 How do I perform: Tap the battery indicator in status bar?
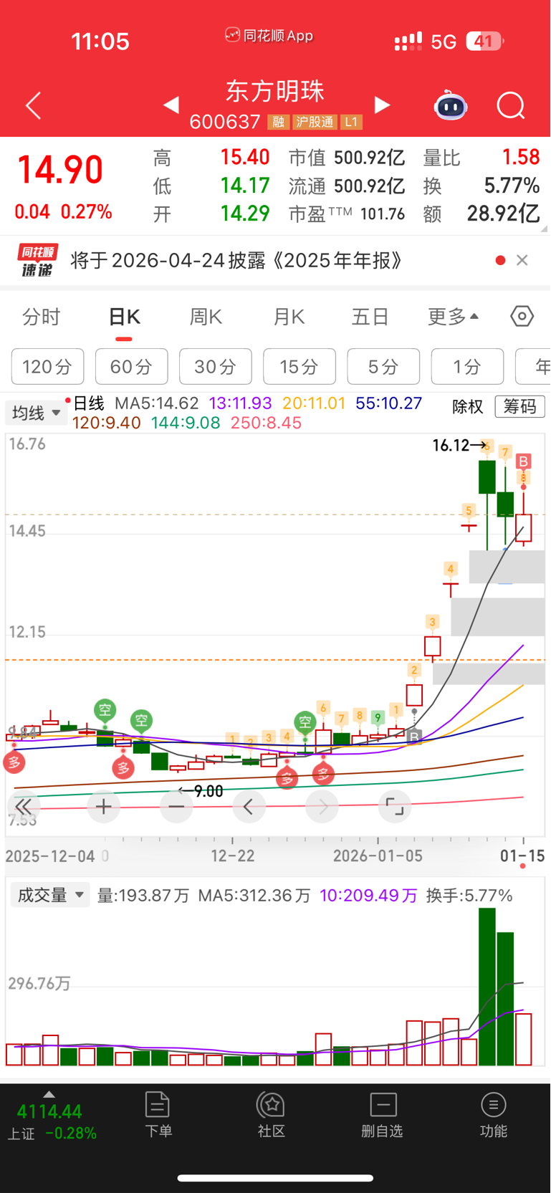pos(485,42)
